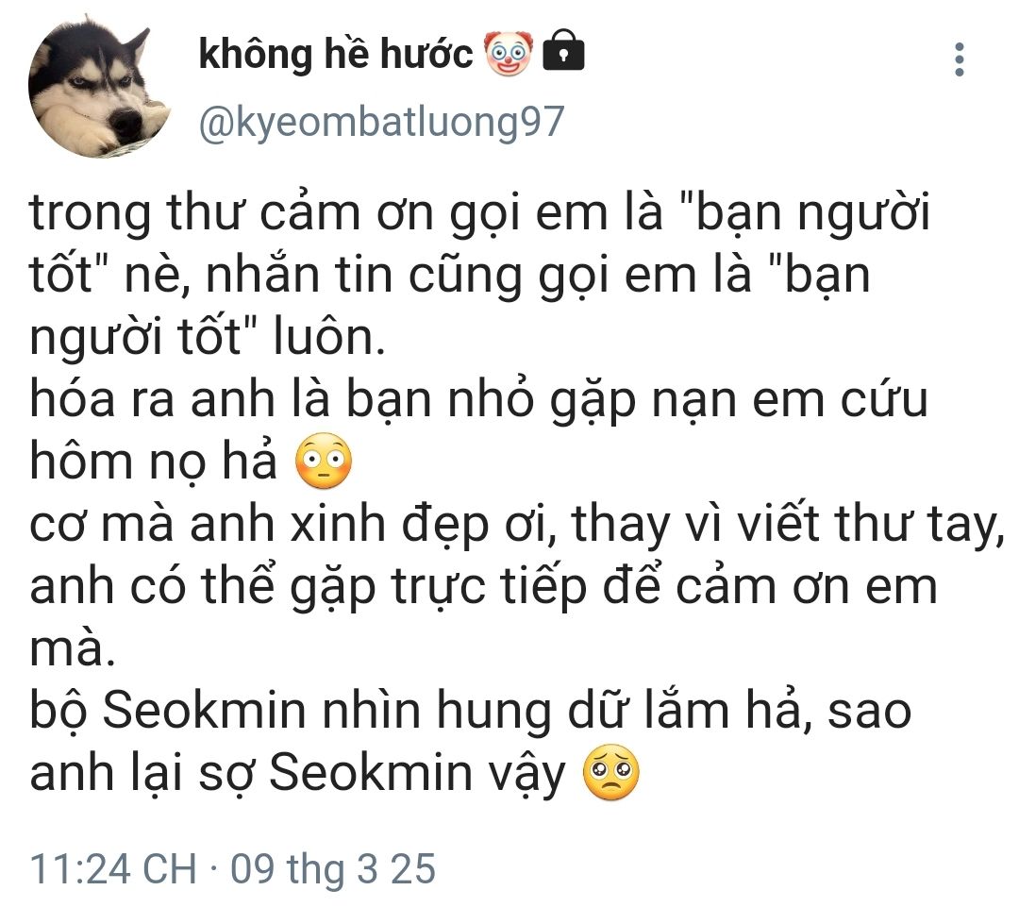Image resolution: width=1019 pixels, height=907 pixels.
Task: Open the display name 'không hề hước'
Action: tap(335, 53)
